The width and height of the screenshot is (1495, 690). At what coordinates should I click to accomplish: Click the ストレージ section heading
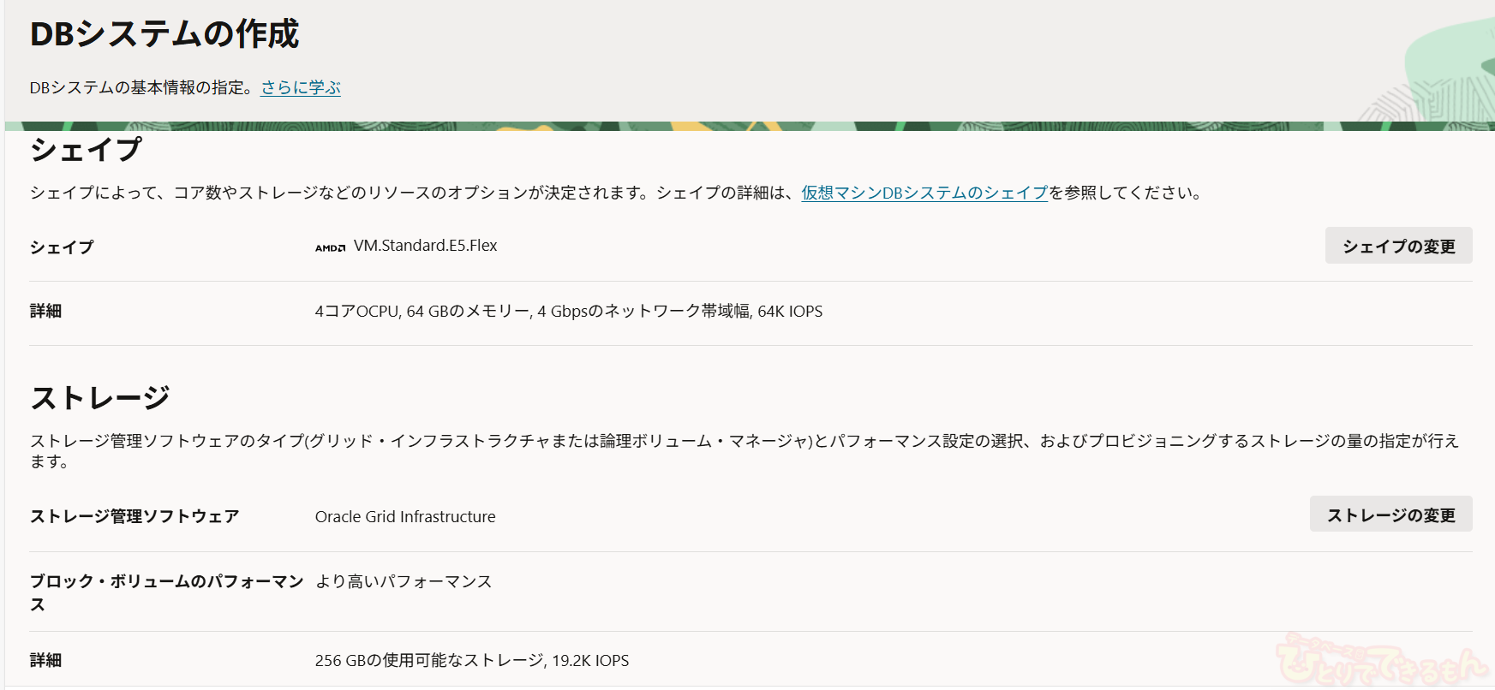point(100,398)
